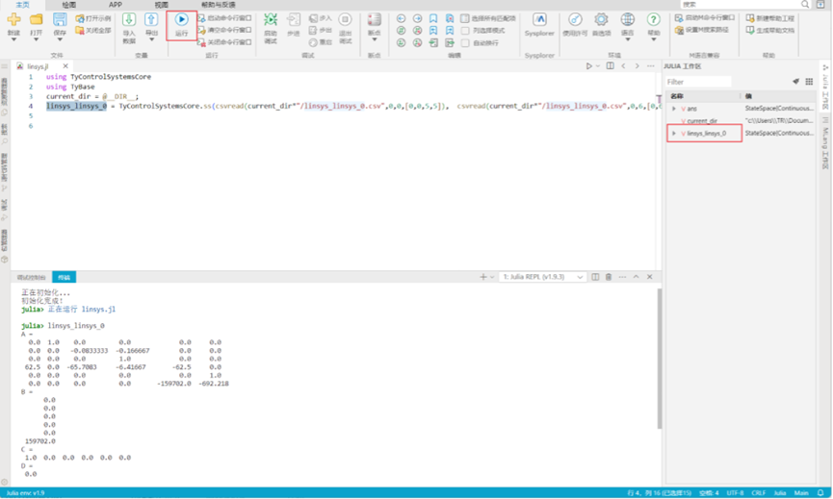Image resolution: width=833 pixels, height=499 pixels.
Task: Select the 调试控制台 (debug console) tab
Action: (x=32, y=277)
